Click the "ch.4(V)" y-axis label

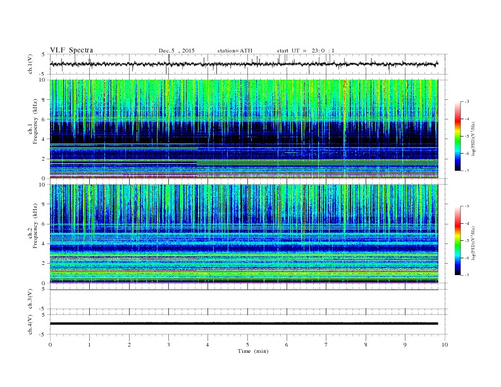tap(30, 325)
